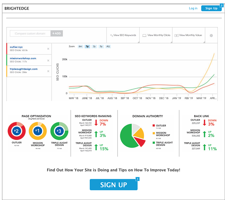The width and height of the screenshot is (225, 200).
Task: Click red down arrow for Outlier keywords
Action: click(96, 123)
